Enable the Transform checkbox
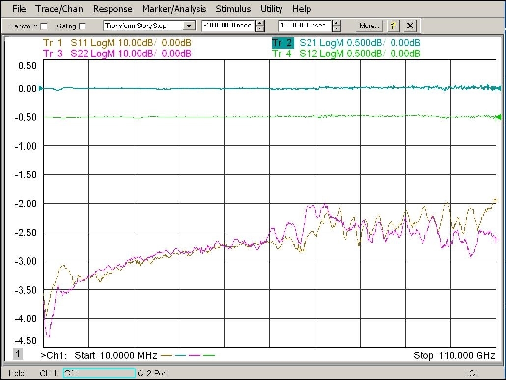The height and width of the screenshot is (380, 506). point(45,27)
